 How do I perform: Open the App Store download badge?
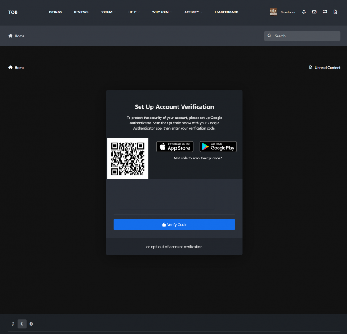point(174,147)
